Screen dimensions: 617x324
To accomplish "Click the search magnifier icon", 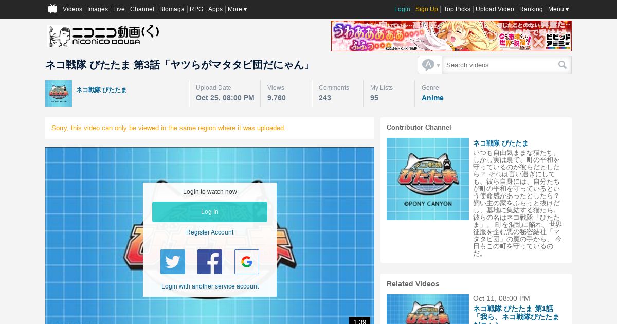I will pyautogui.click(x=562, y=65).
